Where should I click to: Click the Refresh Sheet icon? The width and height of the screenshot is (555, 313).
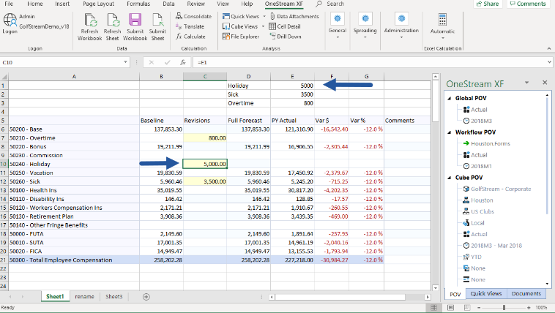click(x=112, y=21)
